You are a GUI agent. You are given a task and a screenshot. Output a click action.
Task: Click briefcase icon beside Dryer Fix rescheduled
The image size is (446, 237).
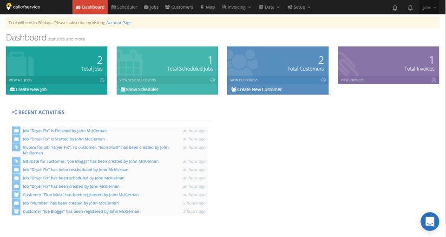point(16,170)
